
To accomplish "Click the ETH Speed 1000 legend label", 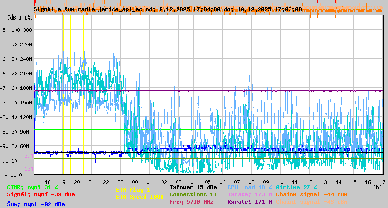I will 140,197.
